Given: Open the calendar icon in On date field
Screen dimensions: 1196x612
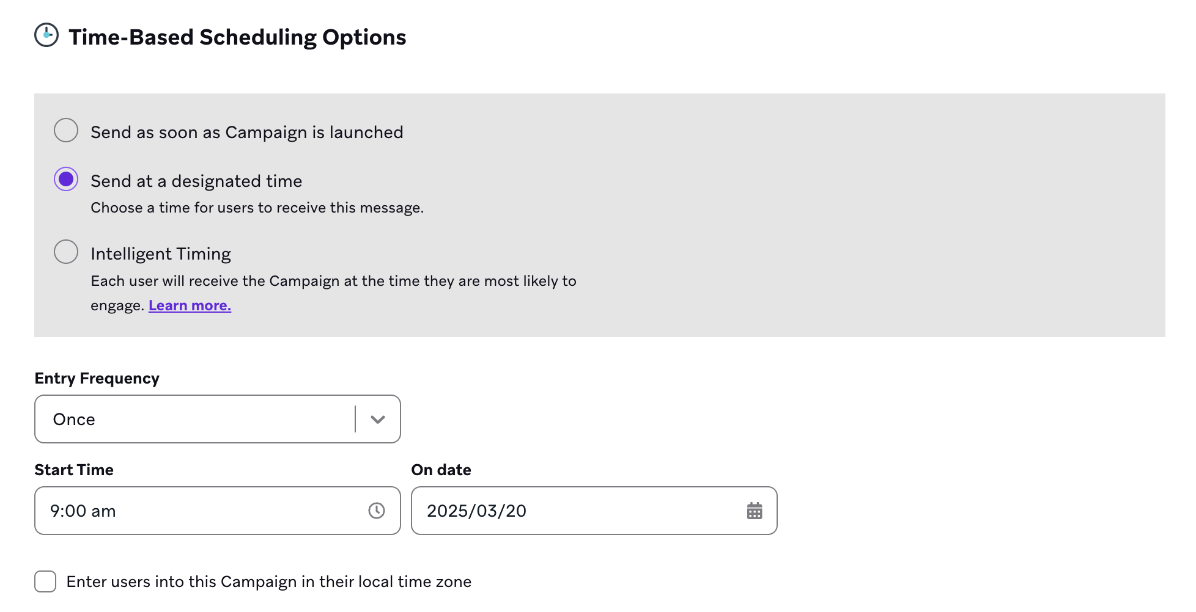Looking at the screenshot, I should (x=755, y=511).
